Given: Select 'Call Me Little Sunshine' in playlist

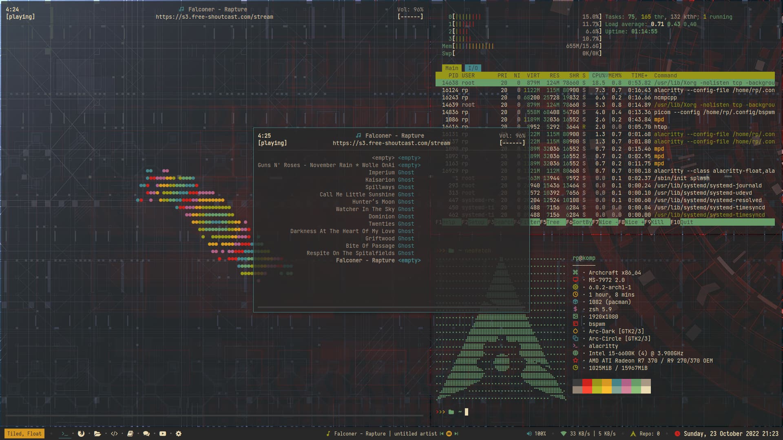Looking at the screenshot, I should tap(357, 194).
